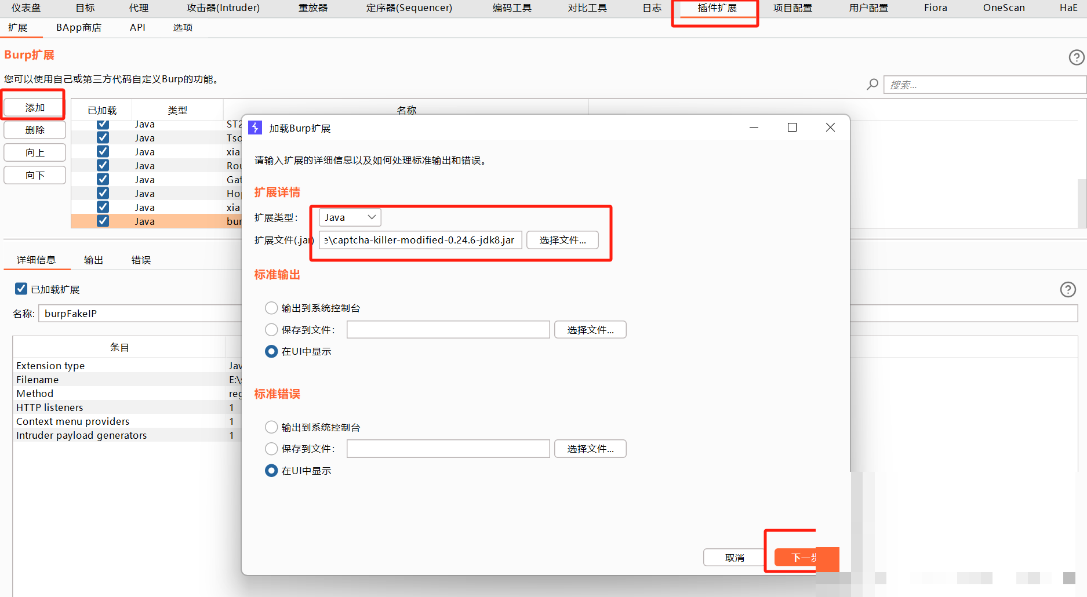Switch to 错误 details tab
1087x597 pixels.
tap(141, 260)
